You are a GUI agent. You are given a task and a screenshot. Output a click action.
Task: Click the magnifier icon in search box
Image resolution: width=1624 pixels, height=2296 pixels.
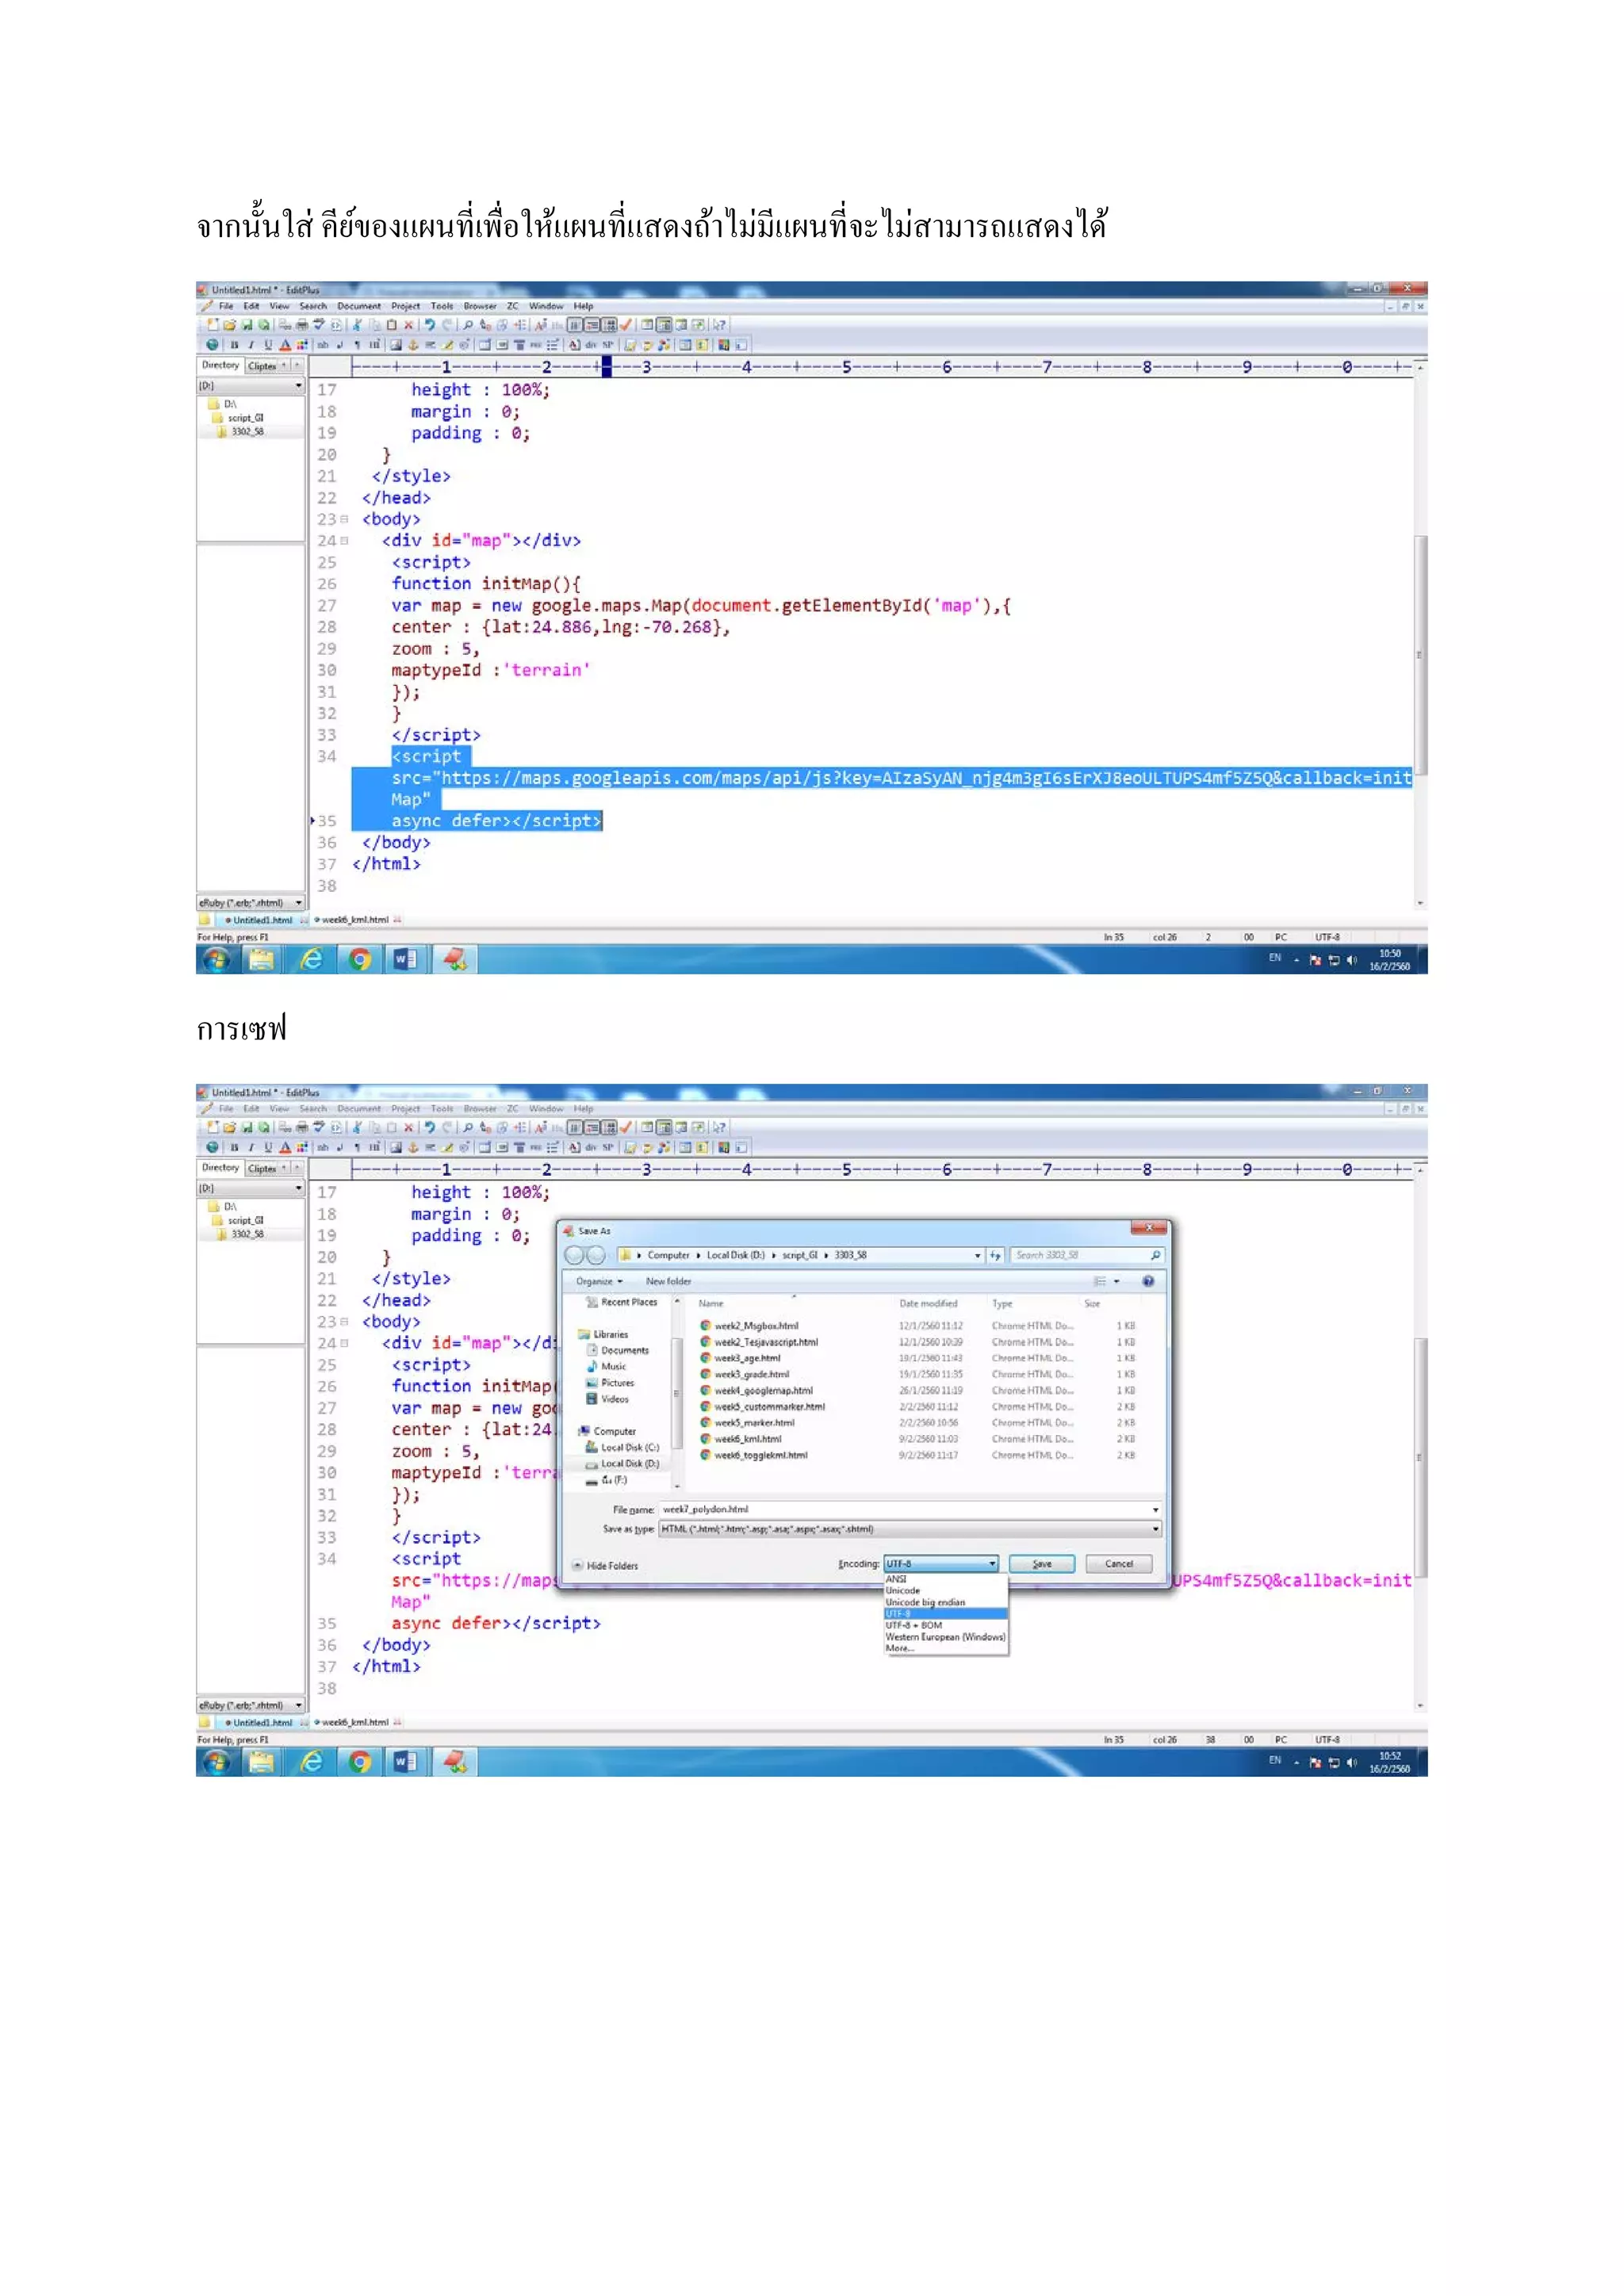(x=1155, y=1255)
